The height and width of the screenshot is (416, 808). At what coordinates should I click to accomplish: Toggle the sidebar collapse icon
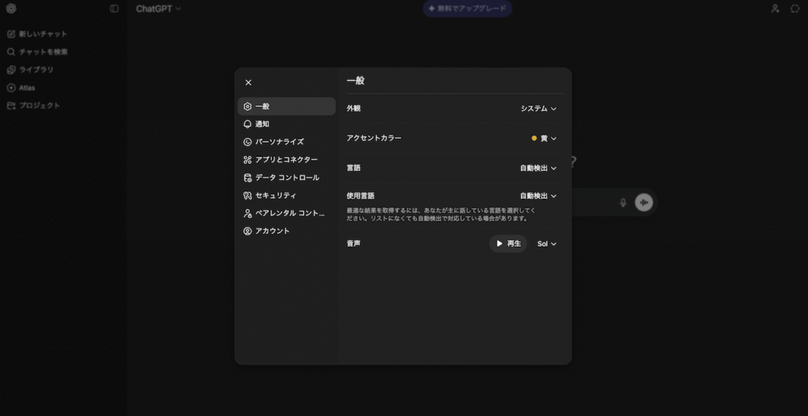[114, 9]
